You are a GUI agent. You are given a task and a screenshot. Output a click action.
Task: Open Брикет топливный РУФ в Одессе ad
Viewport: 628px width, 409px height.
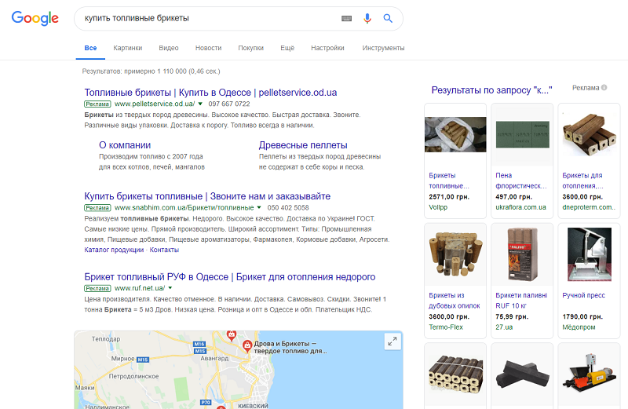(230, 277)
